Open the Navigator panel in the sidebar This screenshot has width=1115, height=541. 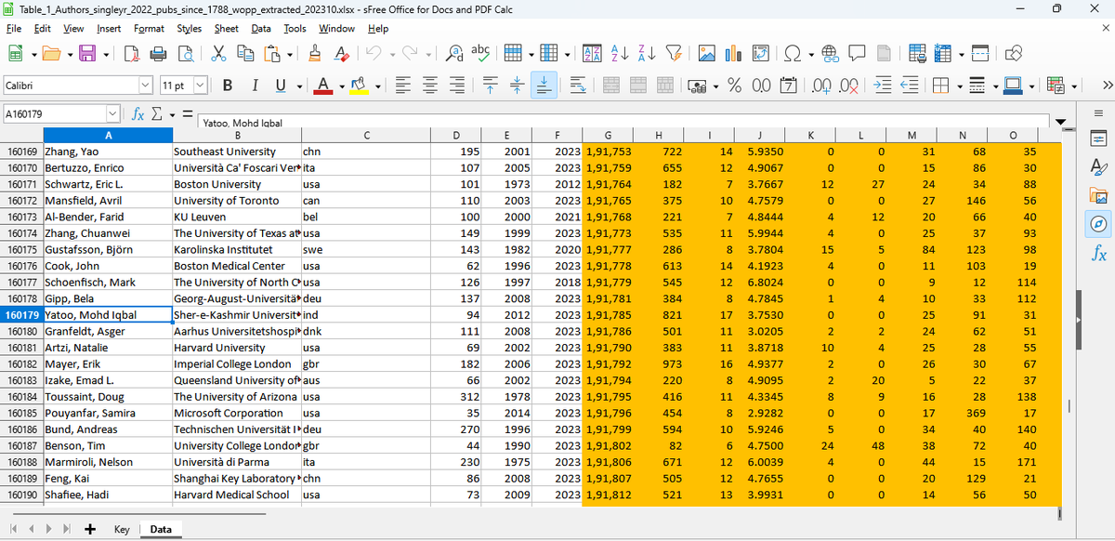point(1098,224)
